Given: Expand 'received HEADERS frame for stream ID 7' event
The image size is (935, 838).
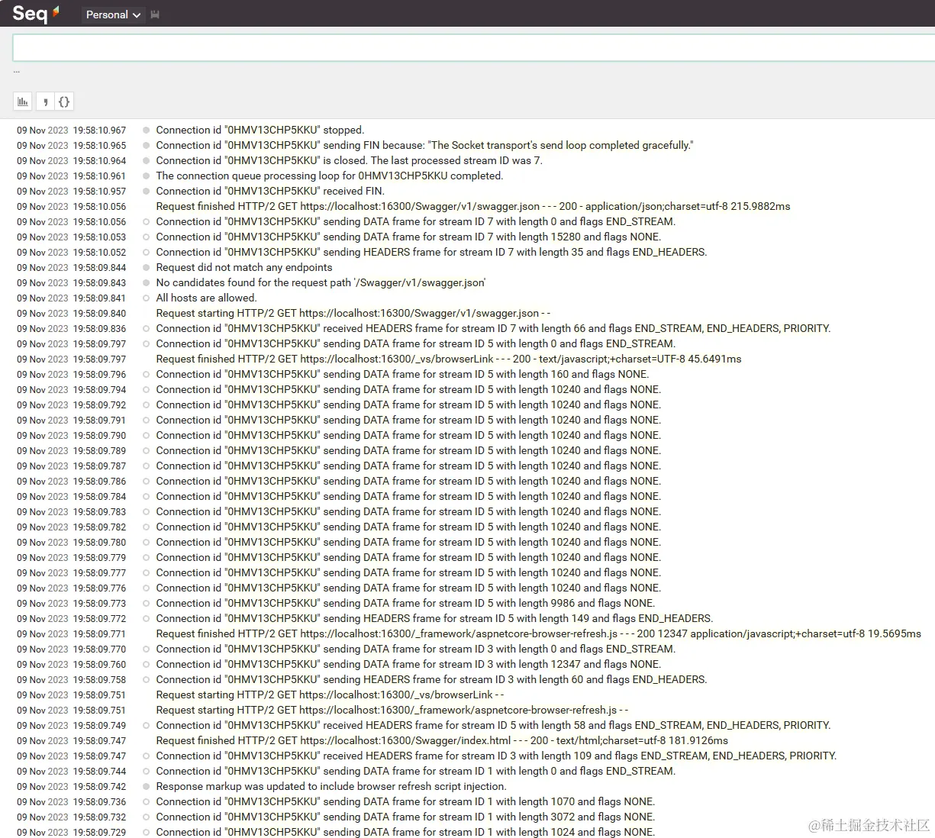Looking at the screenshot, I should [493, 328].
